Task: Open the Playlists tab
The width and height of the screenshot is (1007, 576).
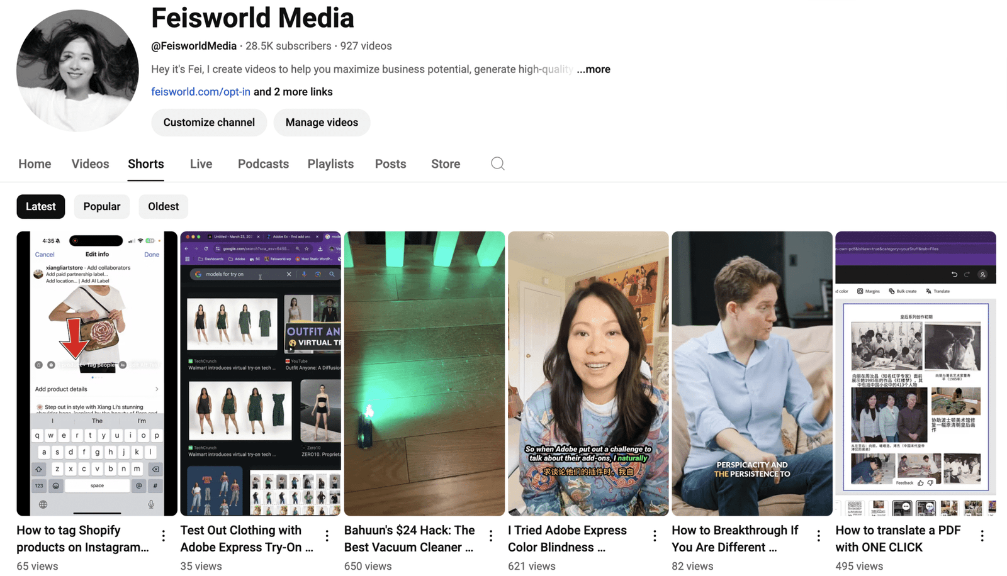Action: (330, 164)
